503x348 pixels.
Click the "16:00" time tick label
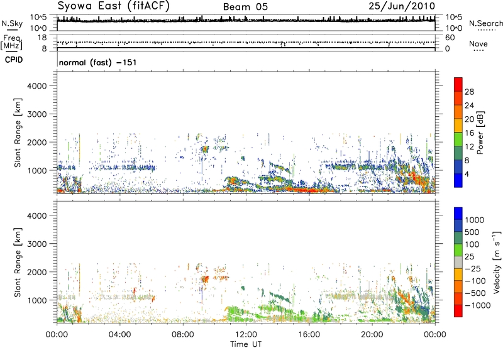[x=309, y=335]
